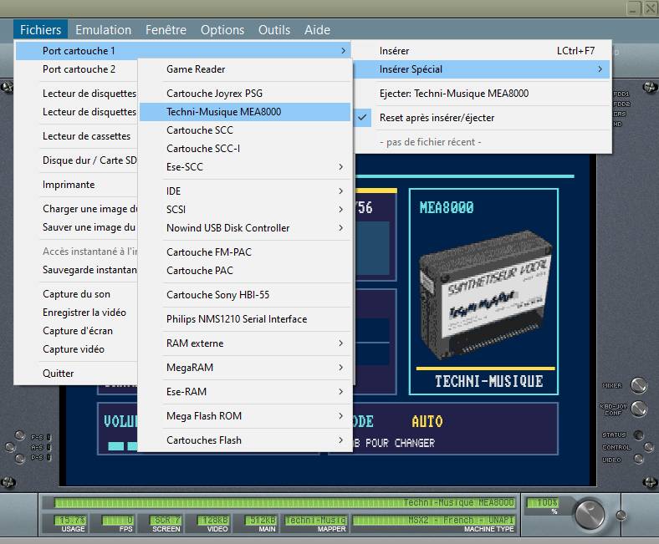
Task: Expand the RAM externe submenu arrow
Action: pyautogui.click(x=341, y=343)
